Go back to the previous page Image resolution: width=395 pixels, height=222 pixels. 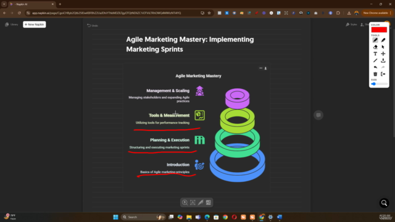coord(4,13)
